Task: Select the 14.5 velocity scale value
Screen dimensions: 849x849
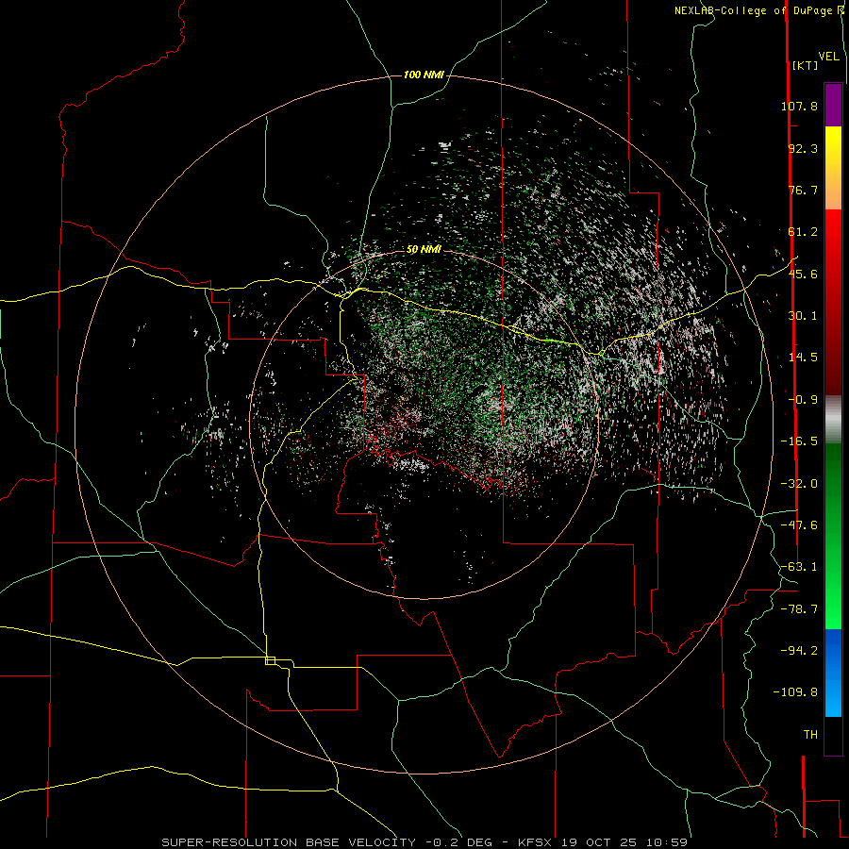Action: point(803,358)
